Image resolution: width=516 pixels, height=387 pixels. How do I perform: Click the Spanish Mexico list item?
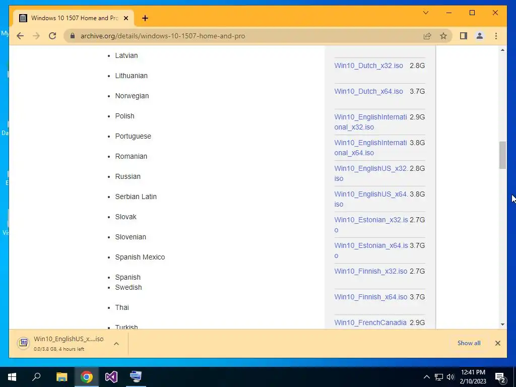140,257
